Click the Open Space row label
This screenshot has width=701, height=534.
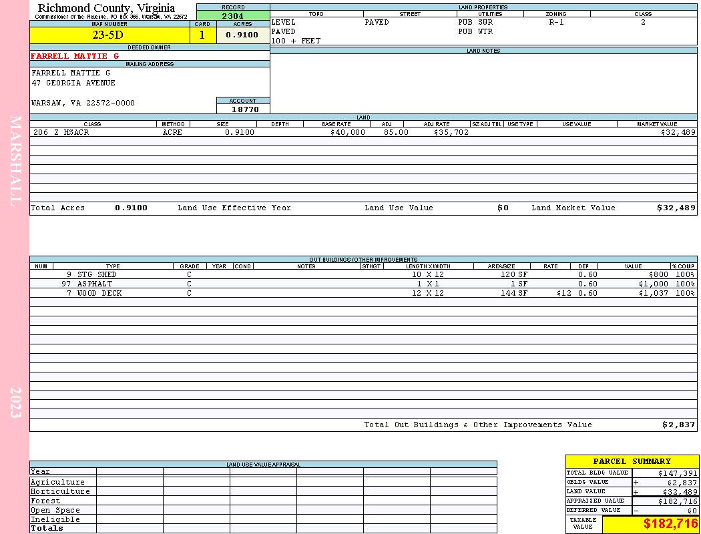coord(55,511)
